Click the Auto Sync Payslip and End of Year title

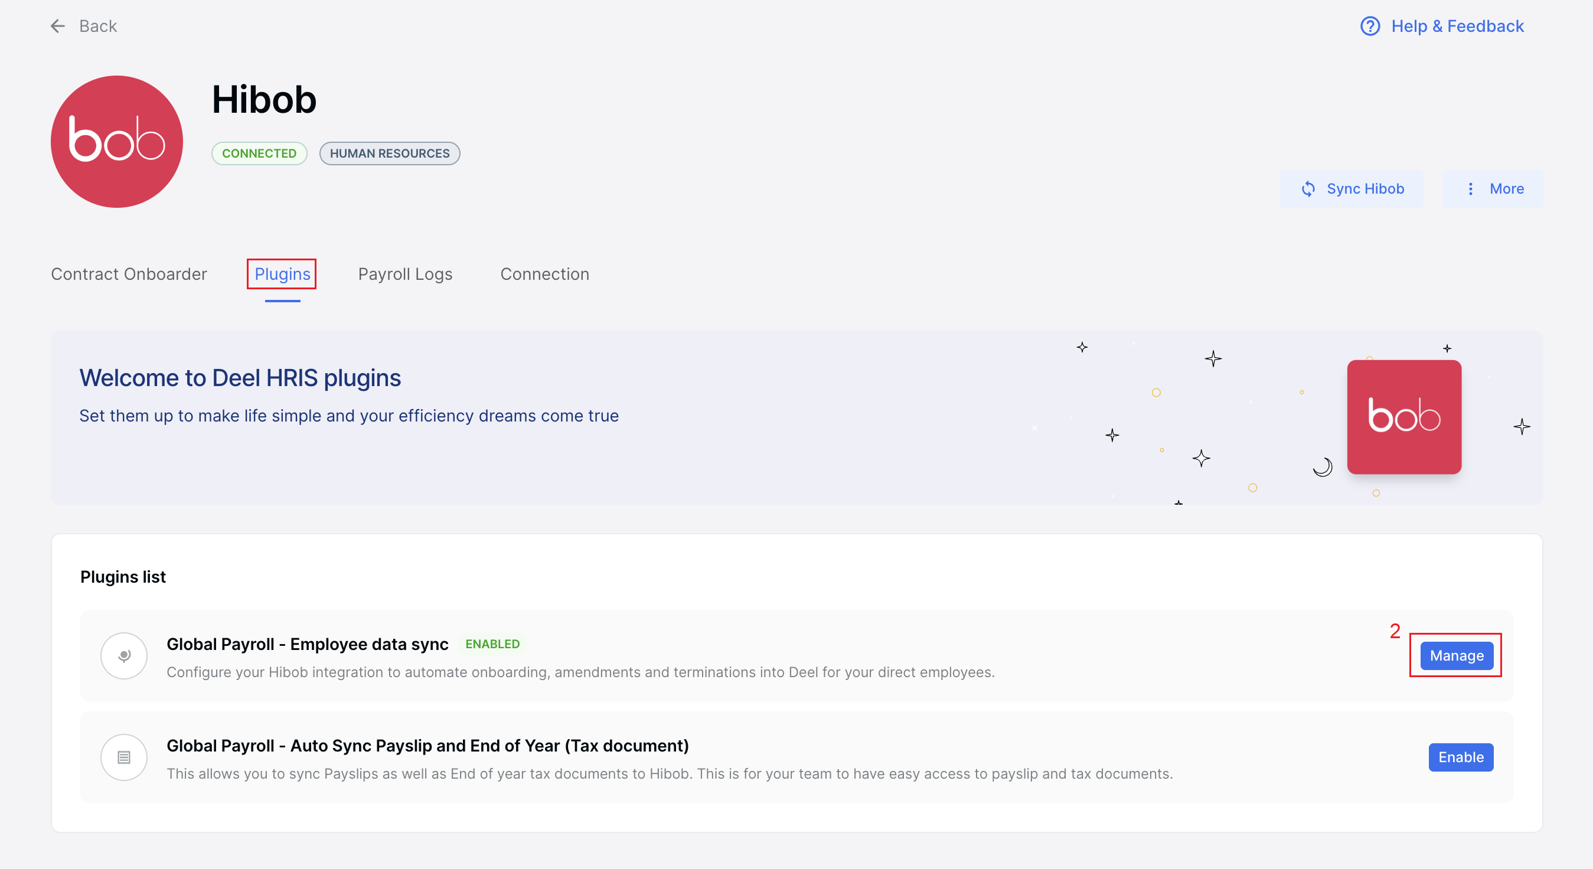(427, 745)
